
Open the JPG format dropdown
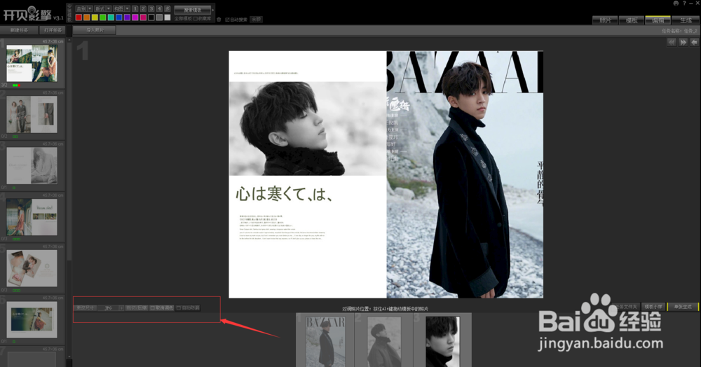111,308
